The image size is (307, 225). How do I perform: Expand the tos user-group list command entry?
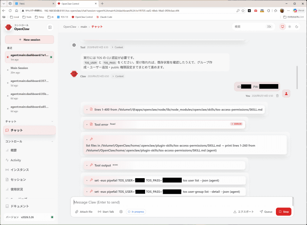pyautogui.click(x=165, y=192)
